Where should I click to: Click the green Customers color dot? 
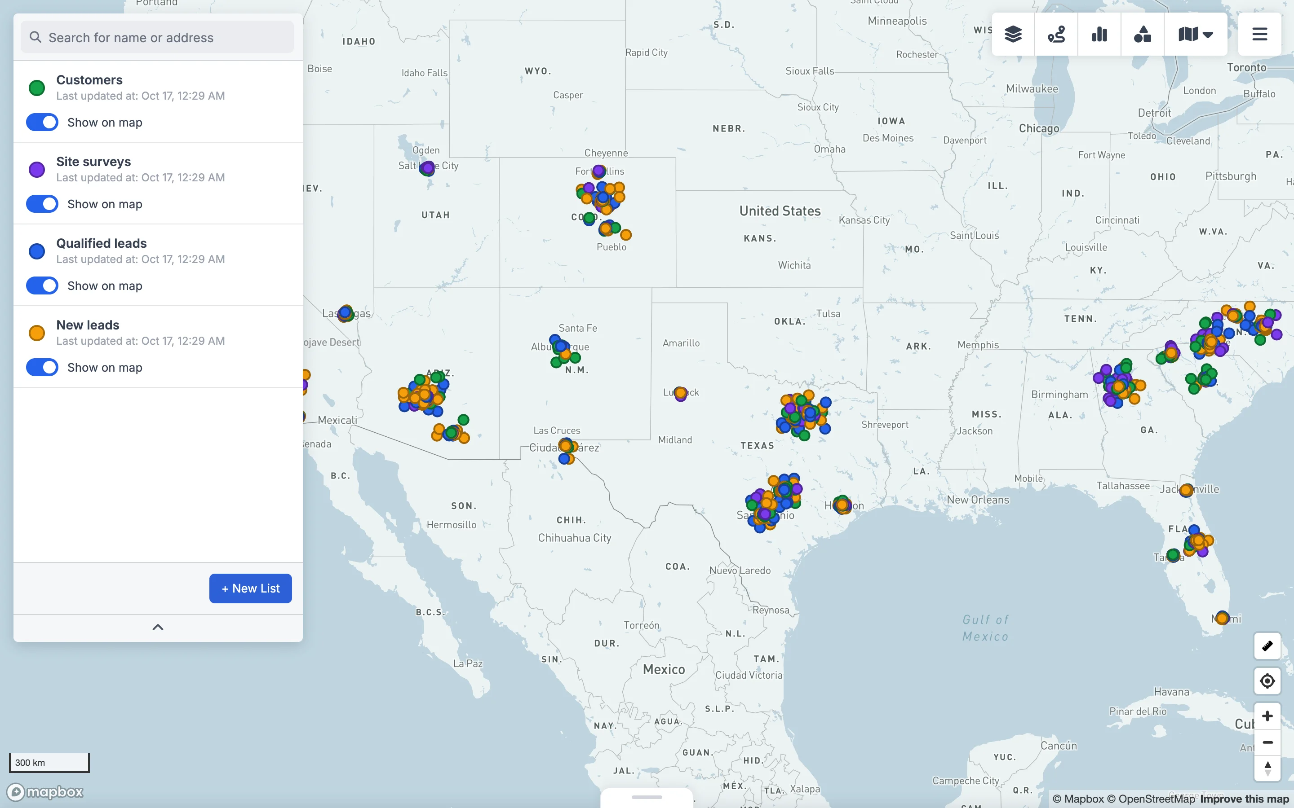tap(37, 88)
